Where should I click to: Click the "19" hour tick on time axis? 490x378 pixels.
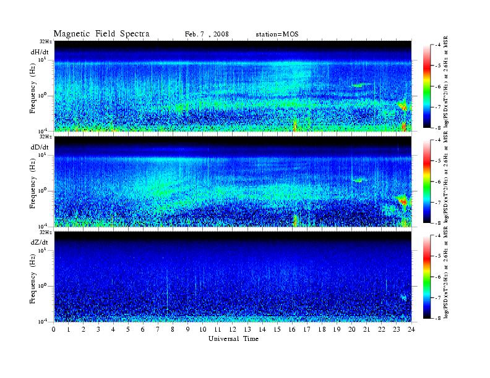(x=337, y=329)
